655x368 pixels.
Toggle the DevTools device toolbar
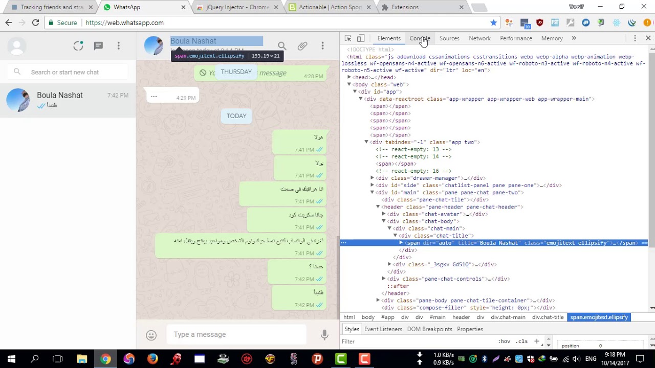click(361, 38)
